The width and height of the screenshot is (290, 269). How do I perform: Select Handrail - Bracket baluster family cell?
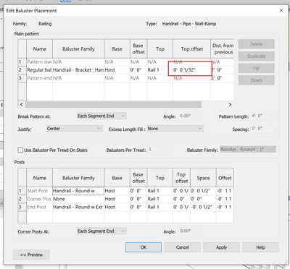click(x=78, y=70)
